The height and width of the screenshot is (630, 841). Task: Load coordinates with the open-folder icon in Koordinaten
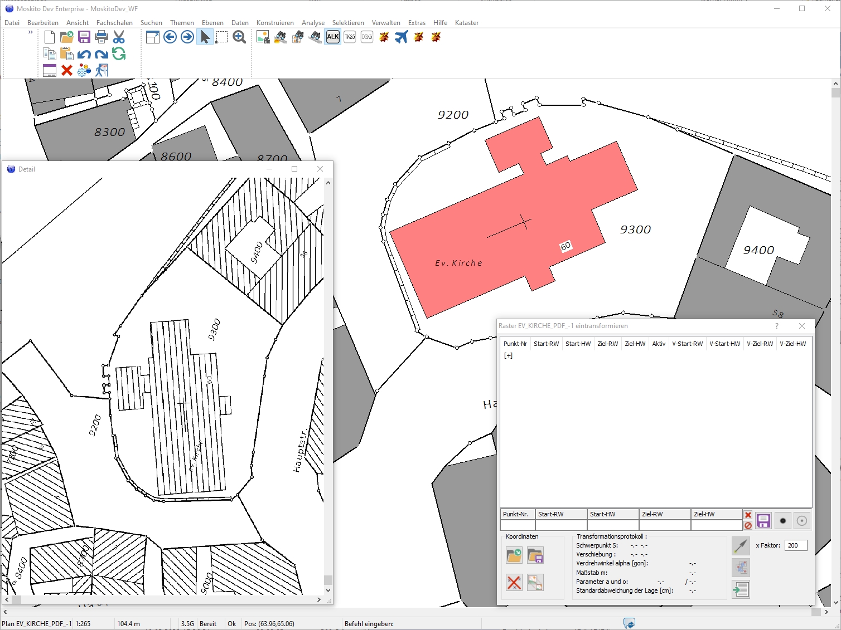514,555
